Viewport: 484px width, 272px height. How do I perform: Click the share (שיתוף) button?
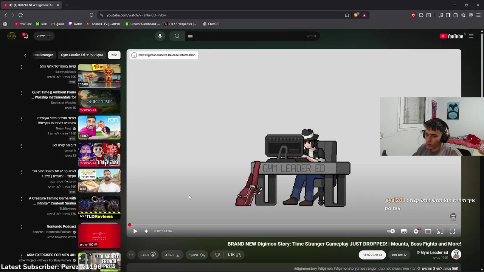(197, 255)
